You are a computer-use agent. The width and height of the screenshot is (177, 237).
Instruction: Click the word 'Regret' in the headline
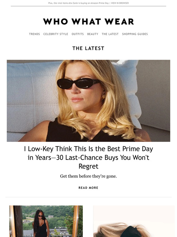coord(88,166)
